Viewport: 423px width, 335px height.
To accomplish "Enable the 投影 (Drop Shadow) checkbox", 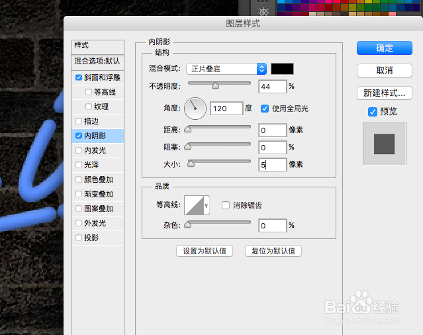I will 79,238.
